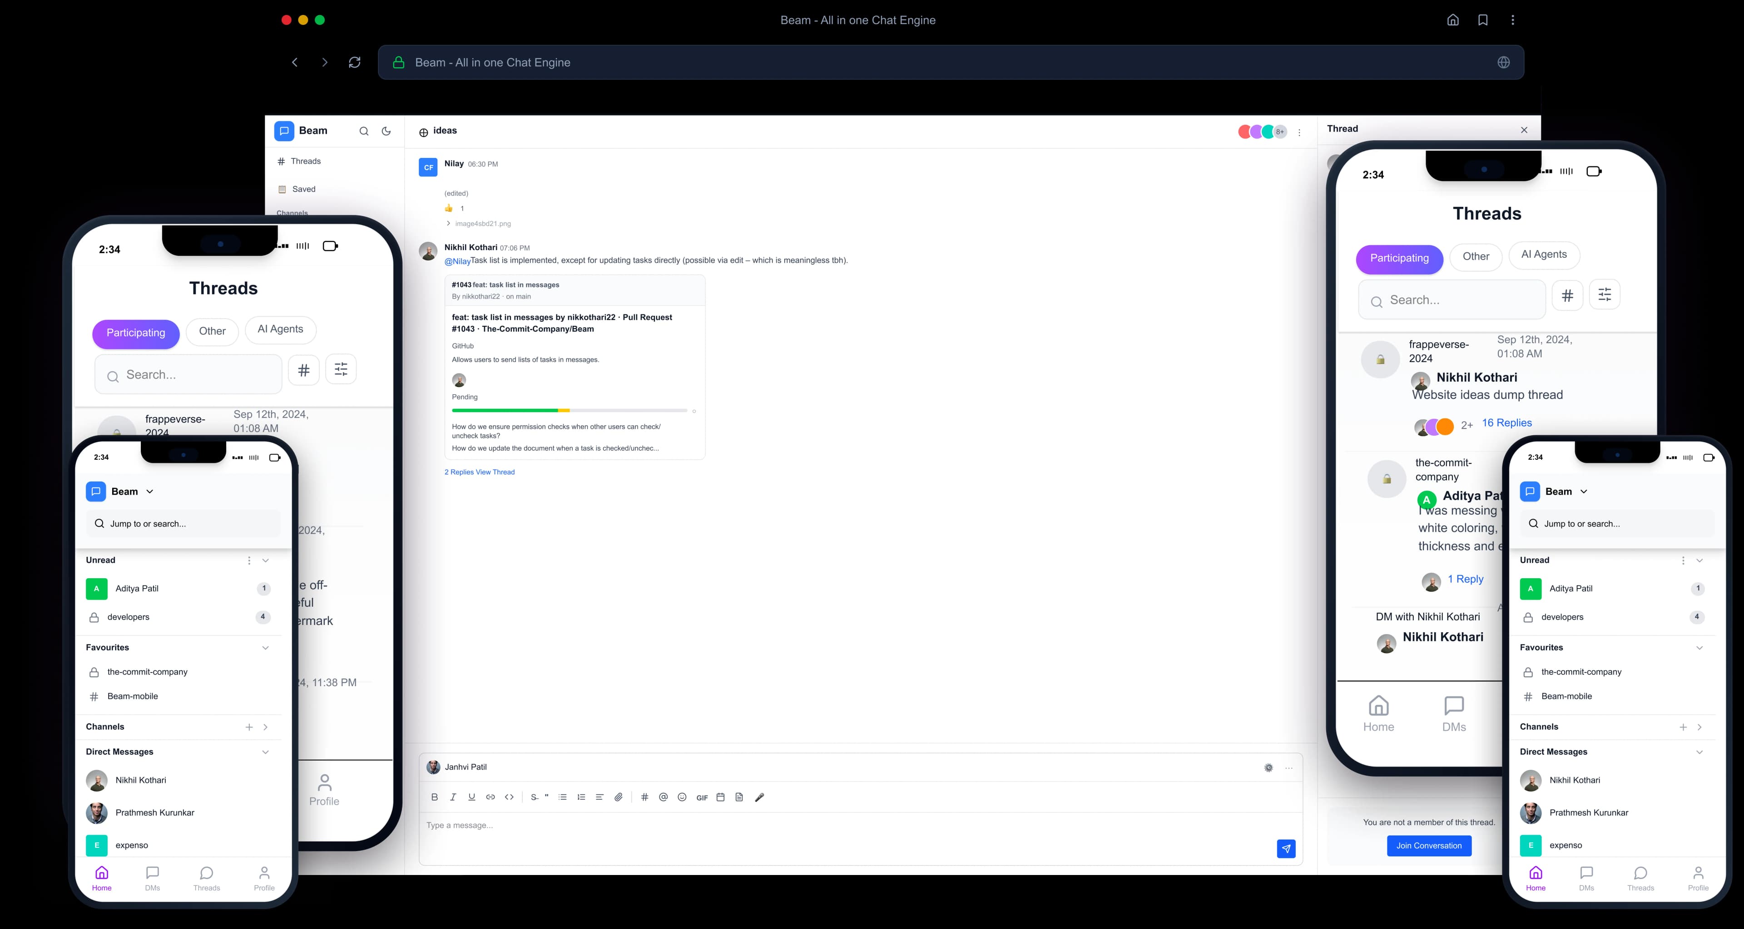Viewport: 1744px width, 929px height.
Task: Record voice with the microphone icon
Action: point(760,797)
